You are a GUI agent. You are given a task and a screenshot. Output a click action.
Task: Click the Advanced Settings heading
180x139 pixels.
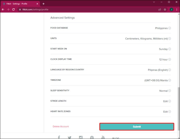[x=62, y=18]
